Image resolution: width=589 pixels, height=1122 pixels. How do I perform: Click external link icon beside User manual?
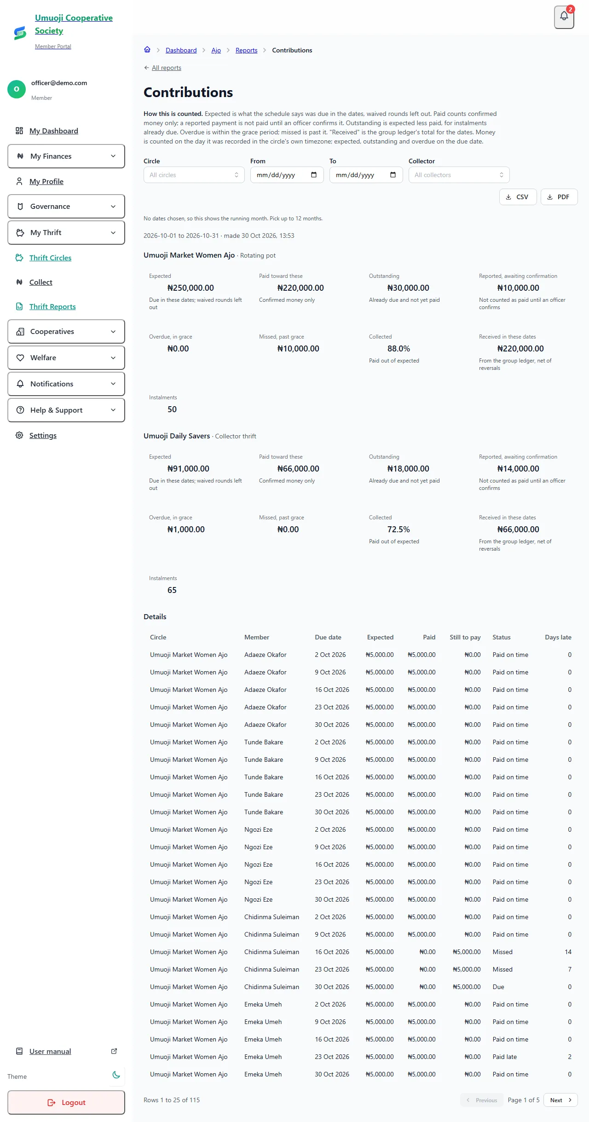pos(114,1051)
